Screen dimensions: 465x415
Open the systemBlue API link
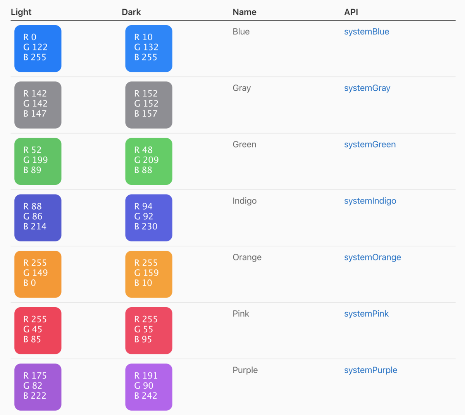366,32
